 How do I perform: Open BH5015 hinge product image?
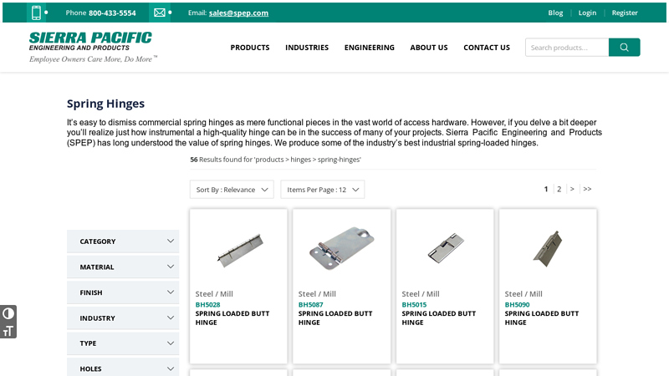pos(446,247)
